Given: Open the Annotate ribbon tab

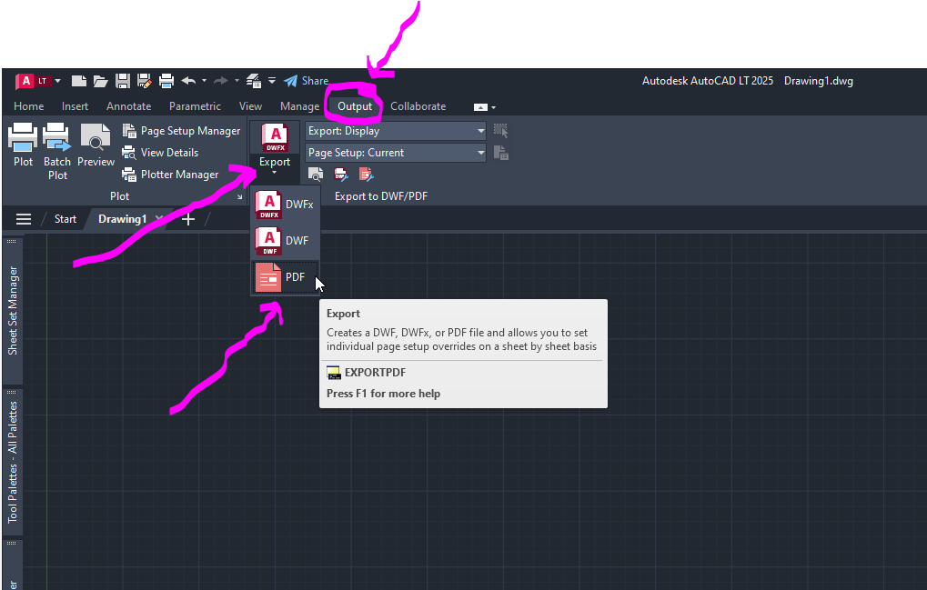Looking at the screenshot, I should [x=128, y=105].
